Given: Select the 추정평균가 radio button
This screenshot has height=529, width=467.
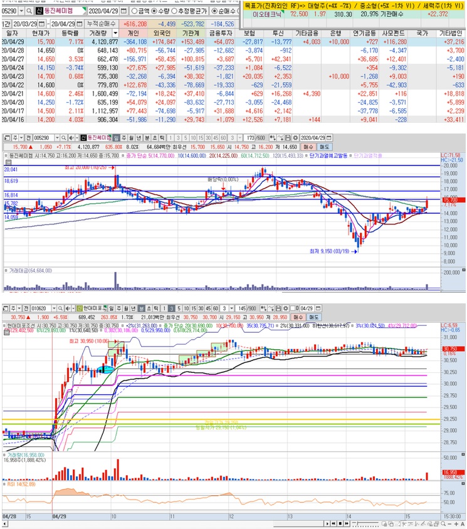Looking at the screenshot, I should pyautogui.click(x=174, y=11).
